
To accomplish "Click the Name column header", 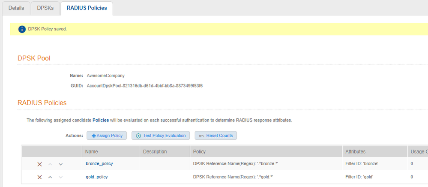I will pos(92,151).
